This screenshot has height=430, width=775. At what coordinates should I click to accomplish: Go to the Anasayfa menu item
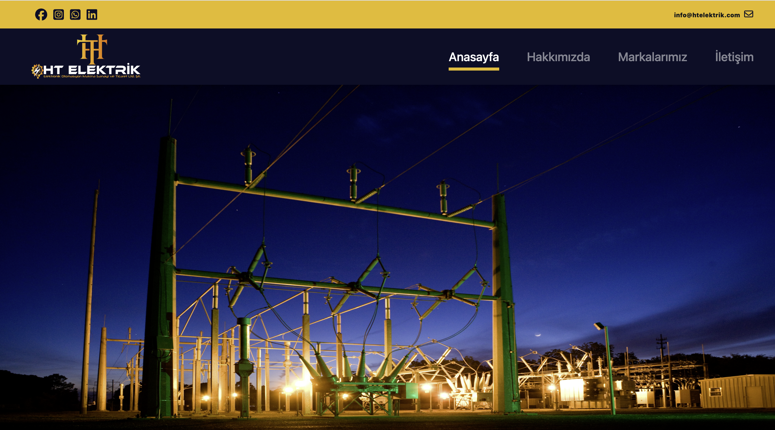(x=473, y=57)
